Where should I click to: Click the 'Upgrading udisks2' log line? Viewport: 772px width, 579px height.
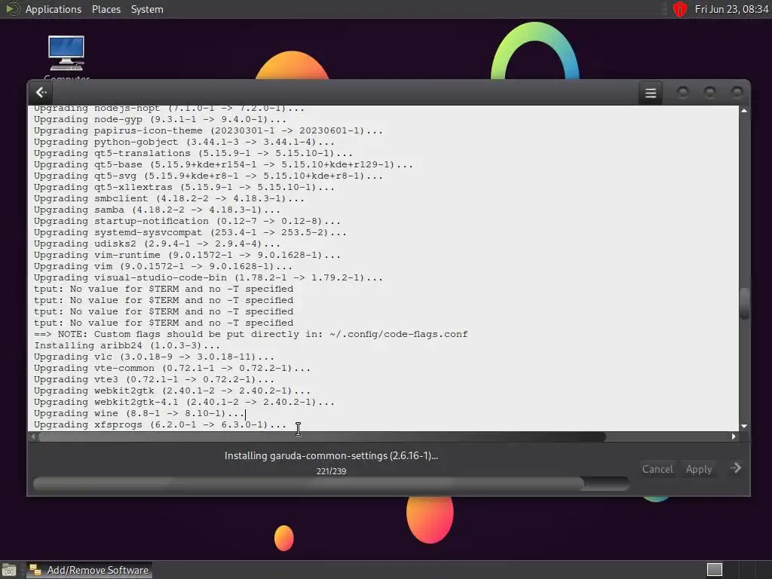pyautogui.click(x=157, y=244)
